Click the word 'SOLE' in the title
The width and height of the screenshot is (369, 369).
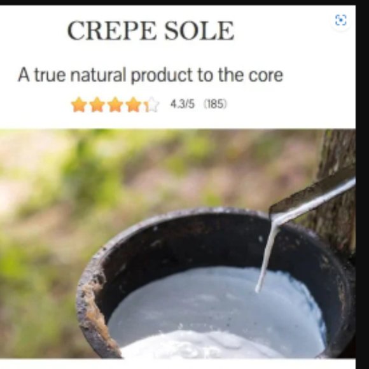[199, 31]
